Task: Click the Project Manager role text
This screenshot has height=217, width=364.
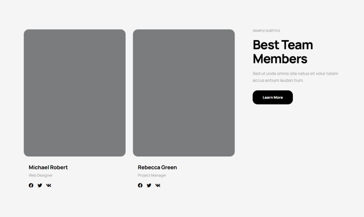Action: (x=152, y=175)
